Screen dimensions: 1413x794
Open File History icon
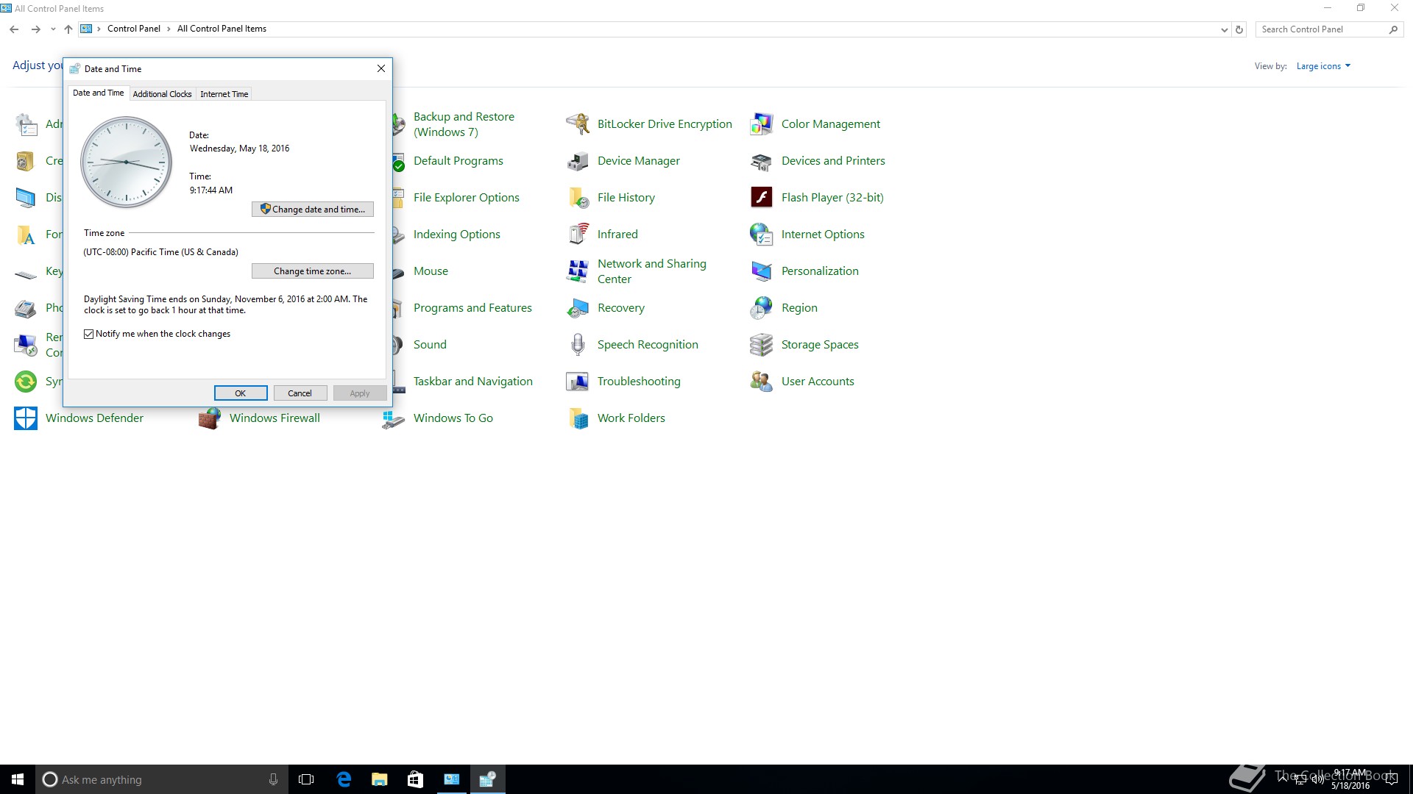click(x=578, y=198)
